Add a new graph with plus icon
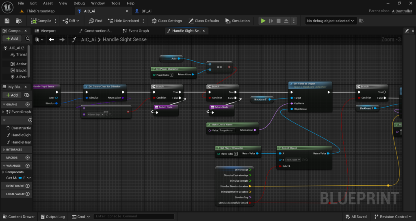Viewport: 416px width, 221px height. point(27,105)
